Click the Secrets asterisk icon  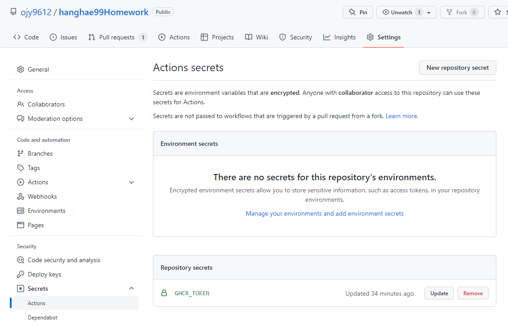point(21,289)
